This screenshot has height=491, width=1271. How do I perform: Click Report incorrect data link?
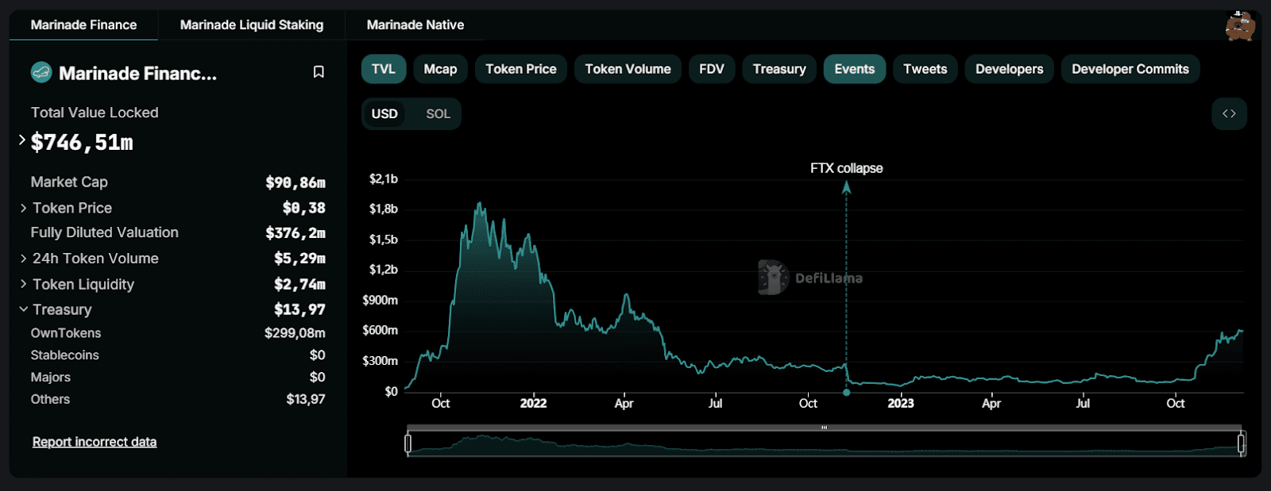pyautogui.click(x=95, y=442)
